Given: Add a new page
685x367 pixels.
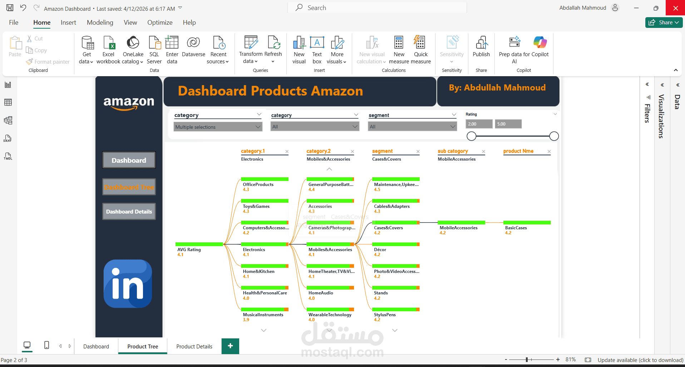Looking at the screenshot, I should [230, 346].
